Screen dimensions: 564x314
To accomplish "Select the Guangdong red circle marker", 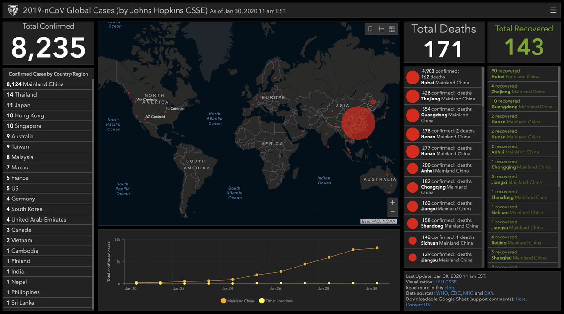I will (412, 115).
